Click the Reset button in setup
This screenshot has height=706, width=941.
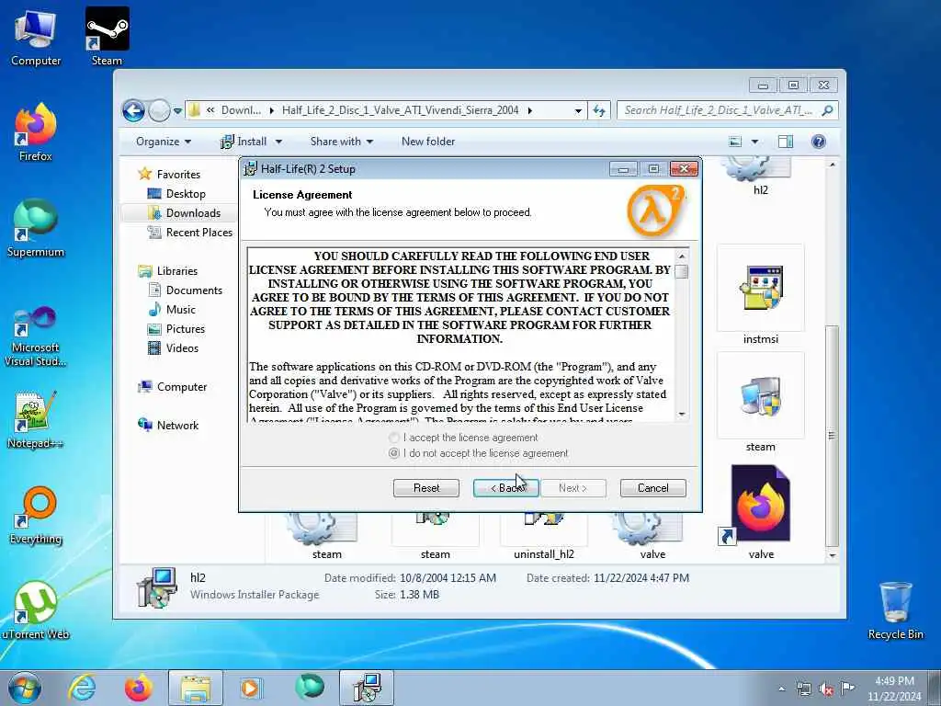(x=426, y=488)
